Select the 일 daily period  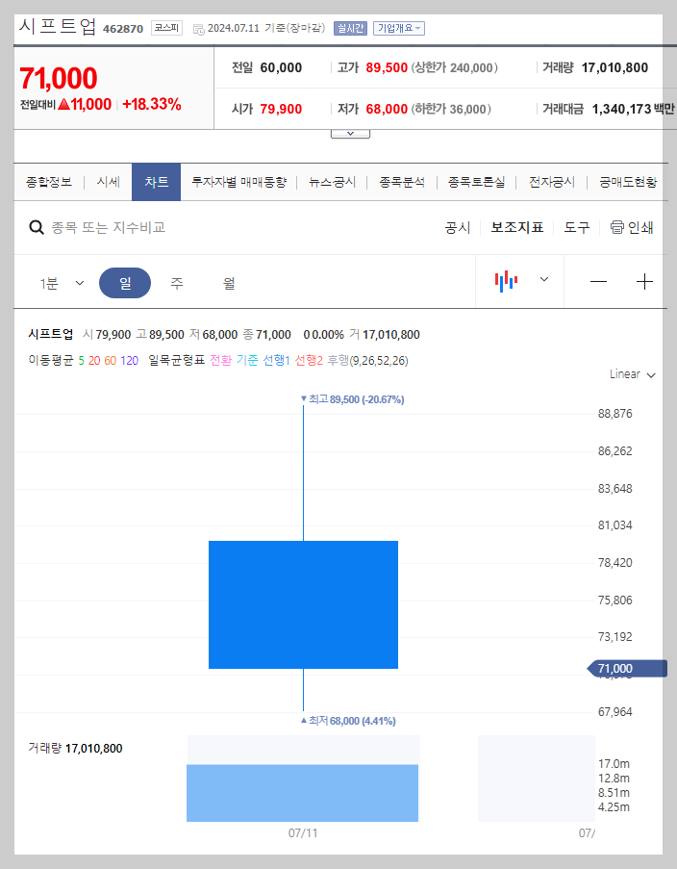(125, 283)
